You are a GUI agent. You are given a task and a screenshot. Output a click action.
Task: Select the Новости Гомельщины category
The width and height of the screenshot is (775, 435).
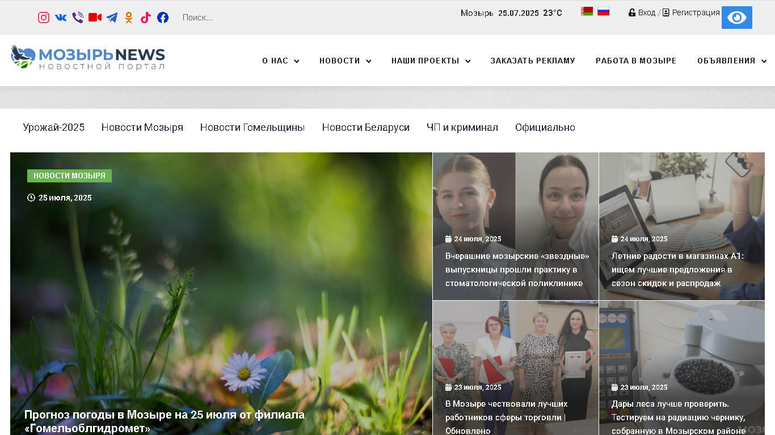click(252, 127)
